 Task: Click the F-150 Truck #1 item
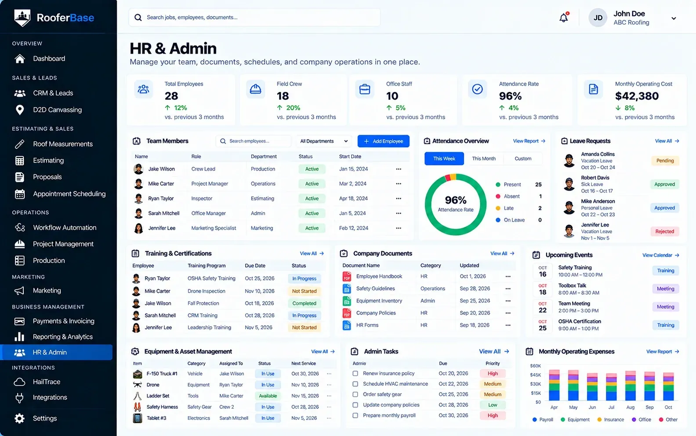pos(162,374)
